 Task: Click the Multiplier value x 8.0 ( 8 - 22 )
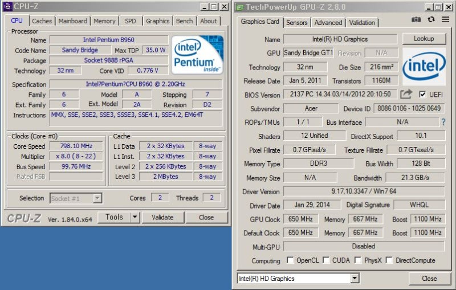click(x=76, y=156)
